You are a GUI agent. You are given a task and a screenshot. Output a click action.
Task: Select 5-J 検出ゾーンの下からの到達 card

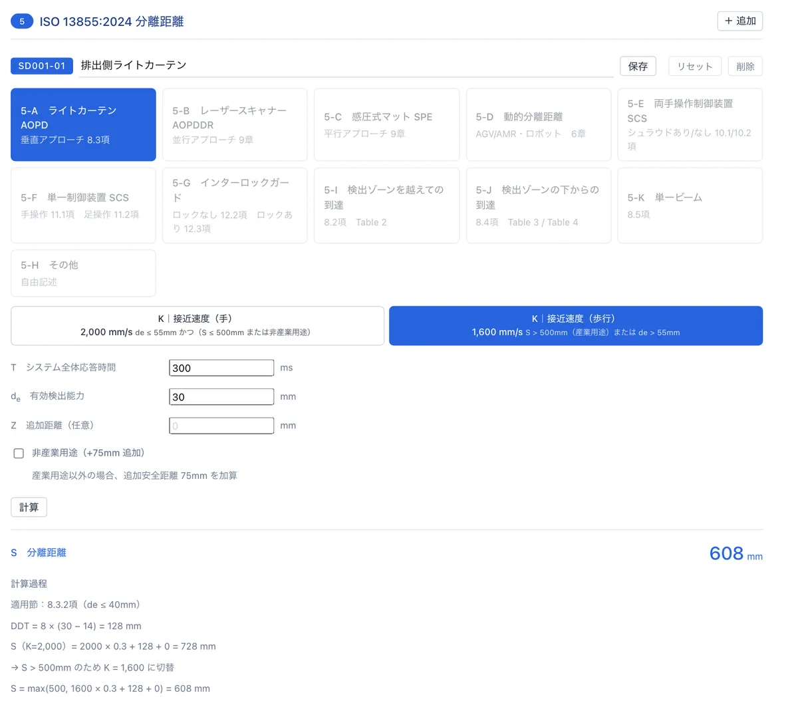(x=539, y=206)
